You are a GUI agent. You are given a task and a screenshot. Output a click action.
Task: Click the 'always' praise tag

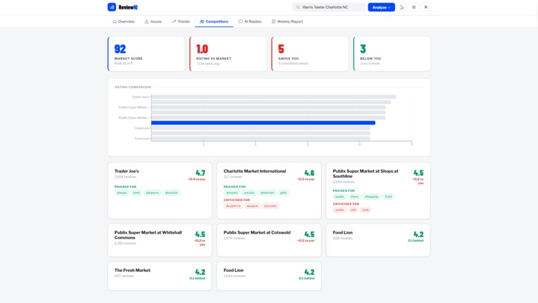tap(121, 192)
